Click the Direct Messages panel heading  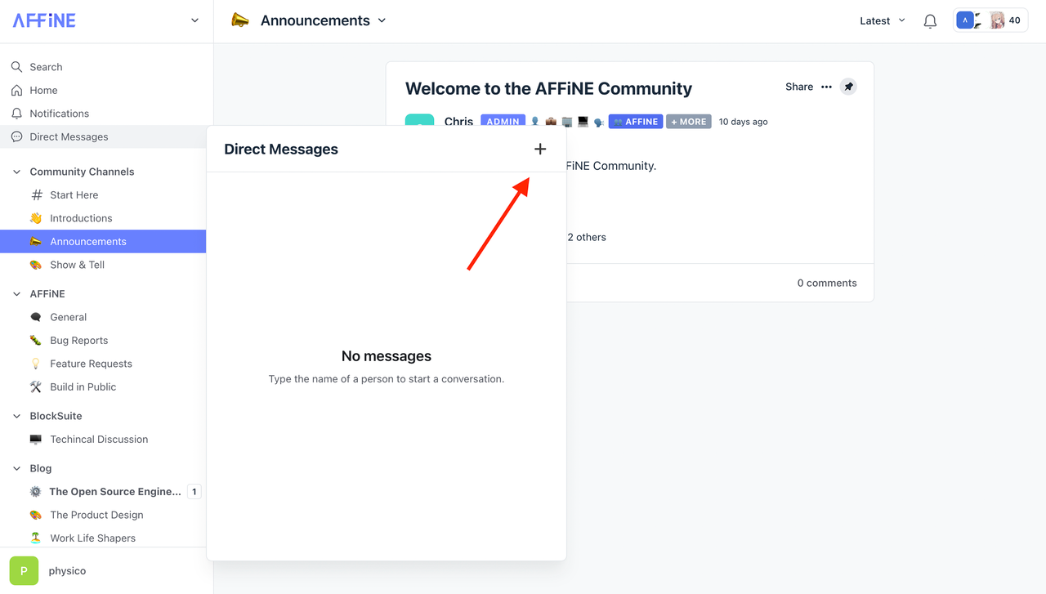(281, 149)
